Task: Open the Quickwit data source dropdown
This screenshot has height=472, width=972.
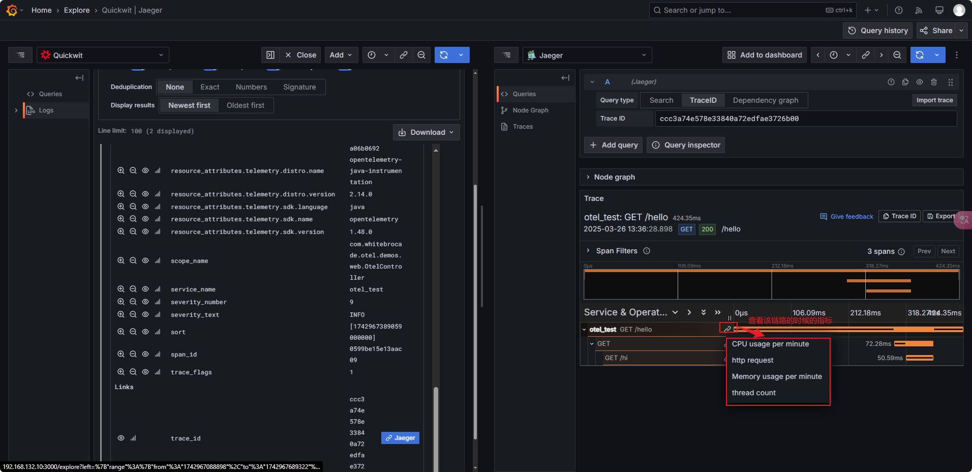Action: pyautogui.click(x=103, y=55)
